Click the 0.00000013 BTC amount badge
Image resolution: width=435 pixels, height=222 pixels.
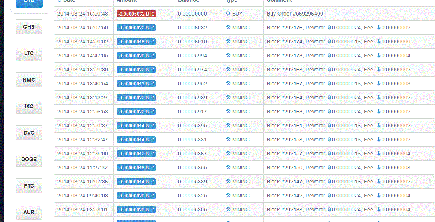136,84
